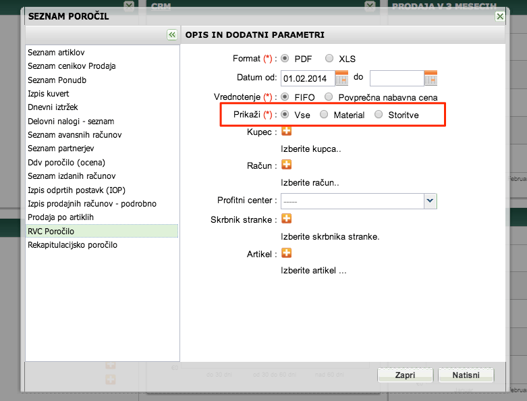Click 'Izberite račun..' placeholder text
The width and height of the screenshot is (527, 401).
[310, 182]
